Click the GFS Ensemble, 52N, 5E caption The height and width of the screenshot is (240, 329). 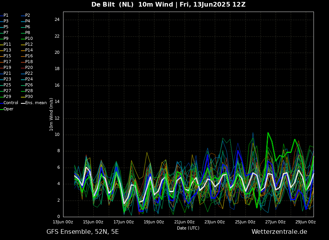pyautogui.click(x=82, y=232)
